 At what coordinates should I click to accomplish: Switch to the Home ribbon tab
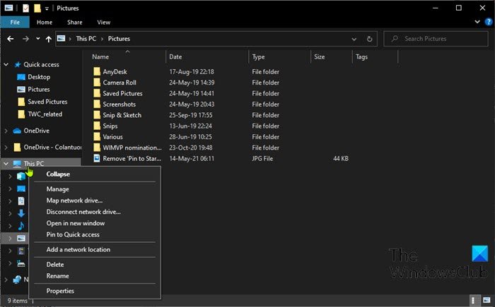(45, 23)
